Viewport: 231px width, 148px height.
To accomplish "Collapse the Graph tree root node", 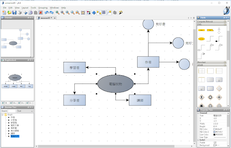I will point(3,115).
